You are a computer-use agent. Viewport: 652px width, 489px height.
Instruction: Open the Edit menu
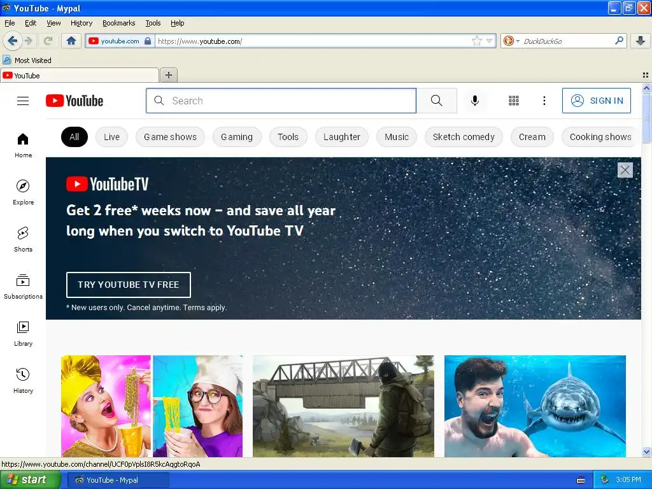[31, 23]
